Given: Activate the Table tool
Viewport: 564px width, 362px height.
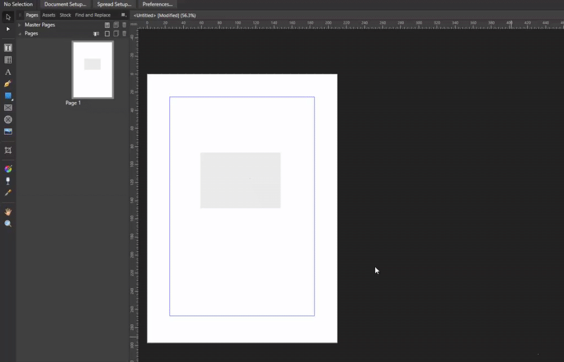Looking at the screenshot, I should coord(7,59).
